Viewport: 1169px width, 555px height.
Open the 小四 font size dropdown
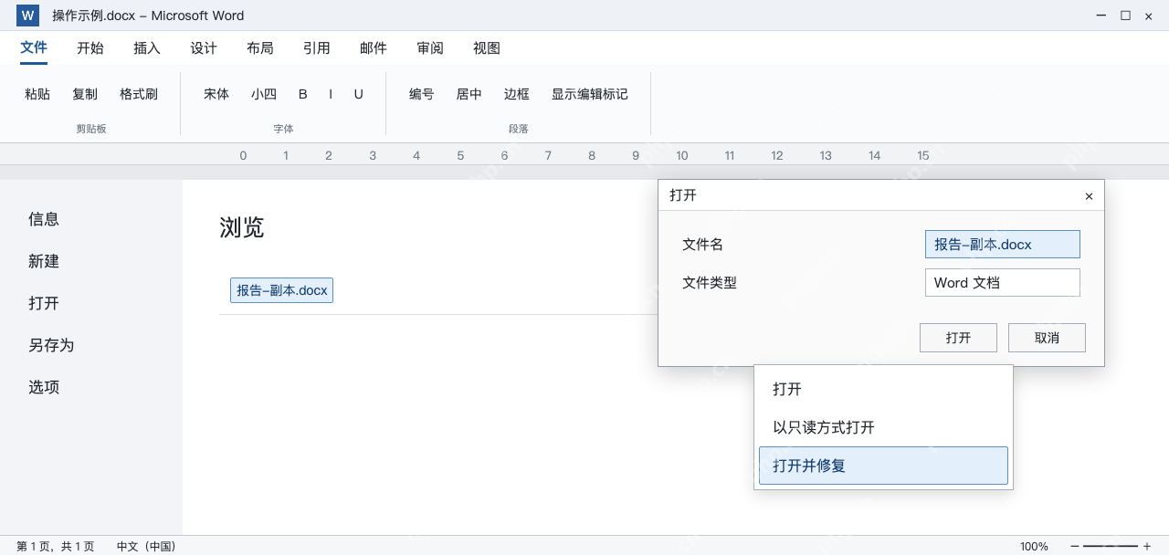click(264, 94)
